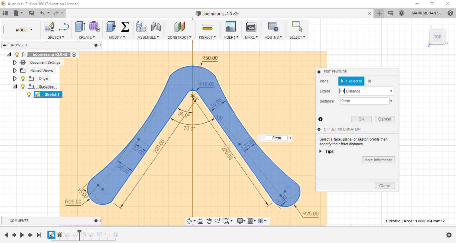Viewport: 456px width, 243px height.
Task: Open the data panel grid icon
Action: point(5,13)
